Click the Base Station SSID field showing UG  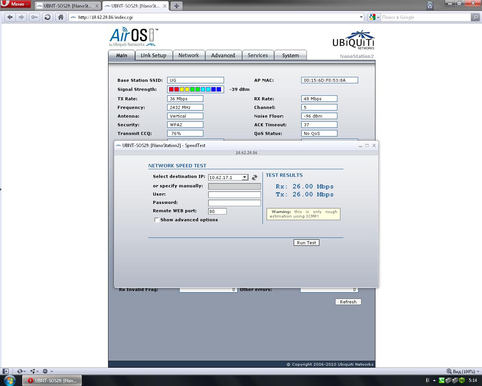pos(195,80)
